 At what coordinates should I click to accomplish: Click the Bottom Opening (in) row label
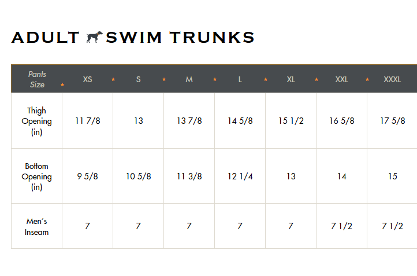(37, 176)
